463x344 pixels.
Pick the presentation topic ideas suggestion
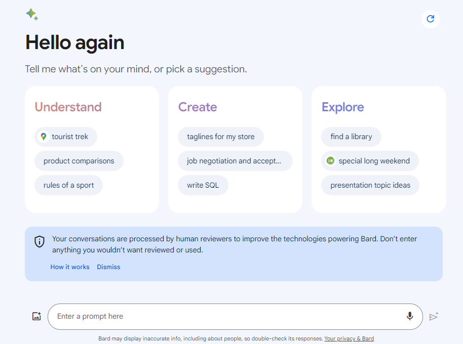click(x=370, y=185)
